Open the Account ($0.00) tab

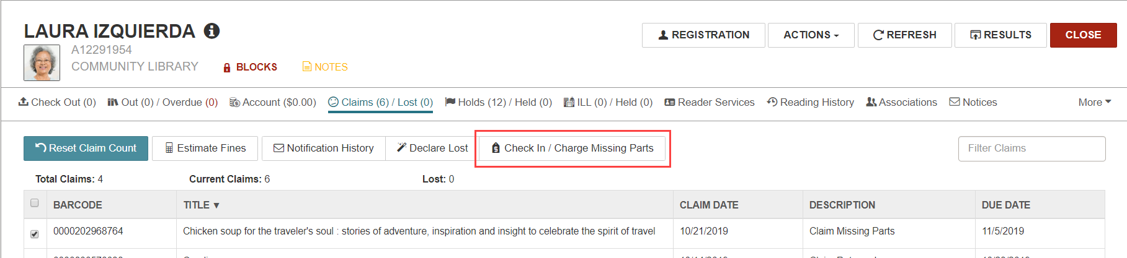[x=272, y=102]
